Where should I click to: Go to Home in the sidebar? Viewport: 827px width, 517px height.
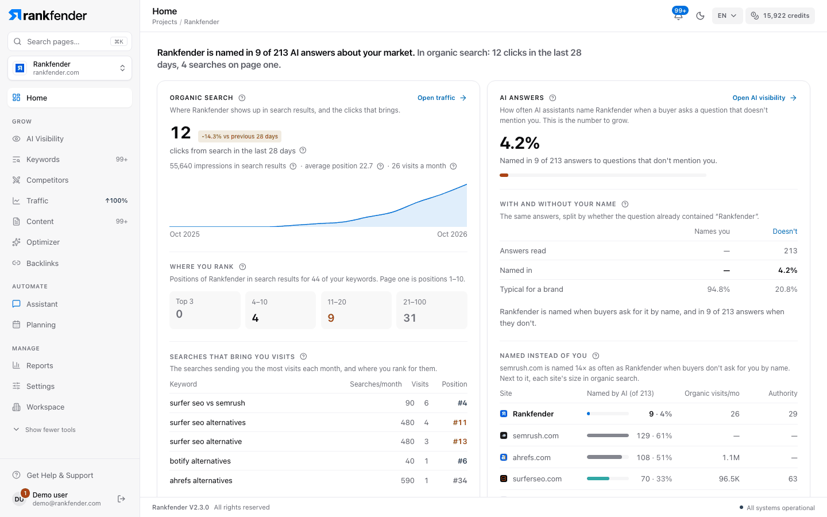[69, 98]
